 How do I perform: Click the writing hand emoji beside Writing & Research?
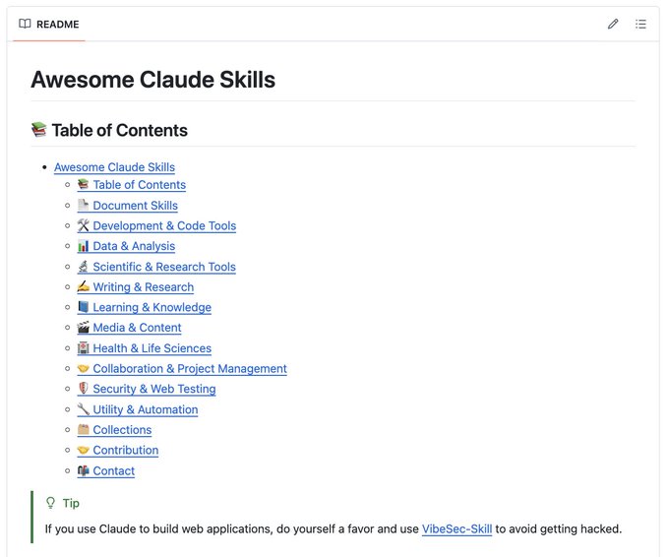pos(84,286)
